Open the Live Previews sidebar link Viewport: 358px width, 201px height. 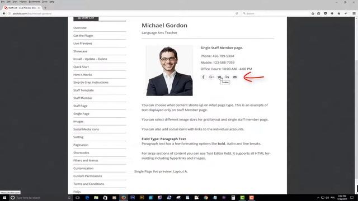pyautogui.click(x=83, y=44)
